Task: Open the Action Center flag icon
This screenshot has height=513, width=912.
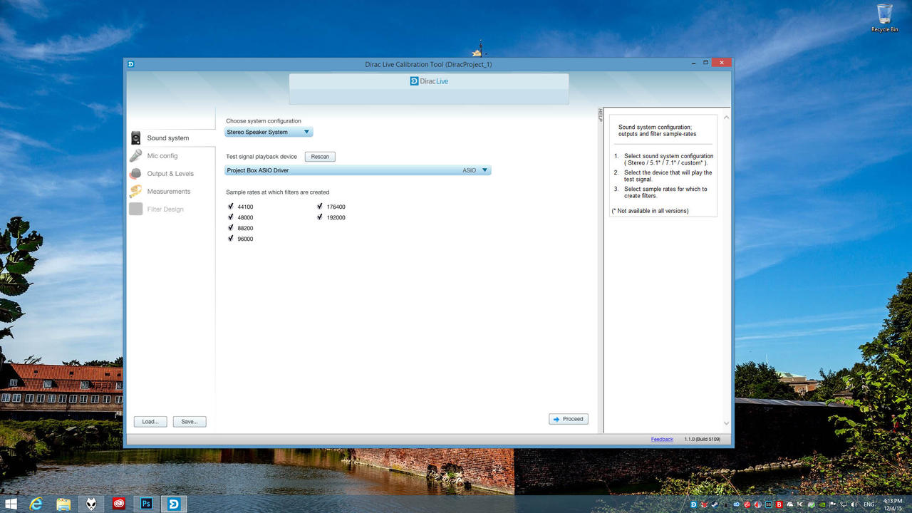Action: pyautogui.click(x=832, y=504)
